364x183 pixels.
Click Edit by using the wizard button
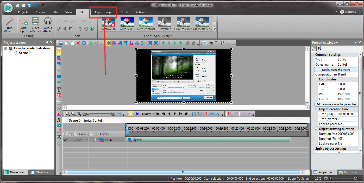[336, 70]
